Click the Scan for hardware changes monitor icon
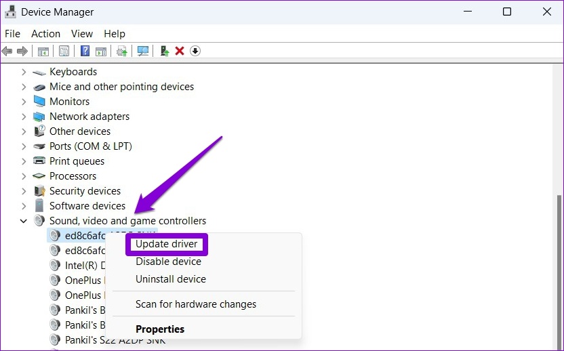The width and height of the screenshot is (564, 351). [x=143, y=51]
